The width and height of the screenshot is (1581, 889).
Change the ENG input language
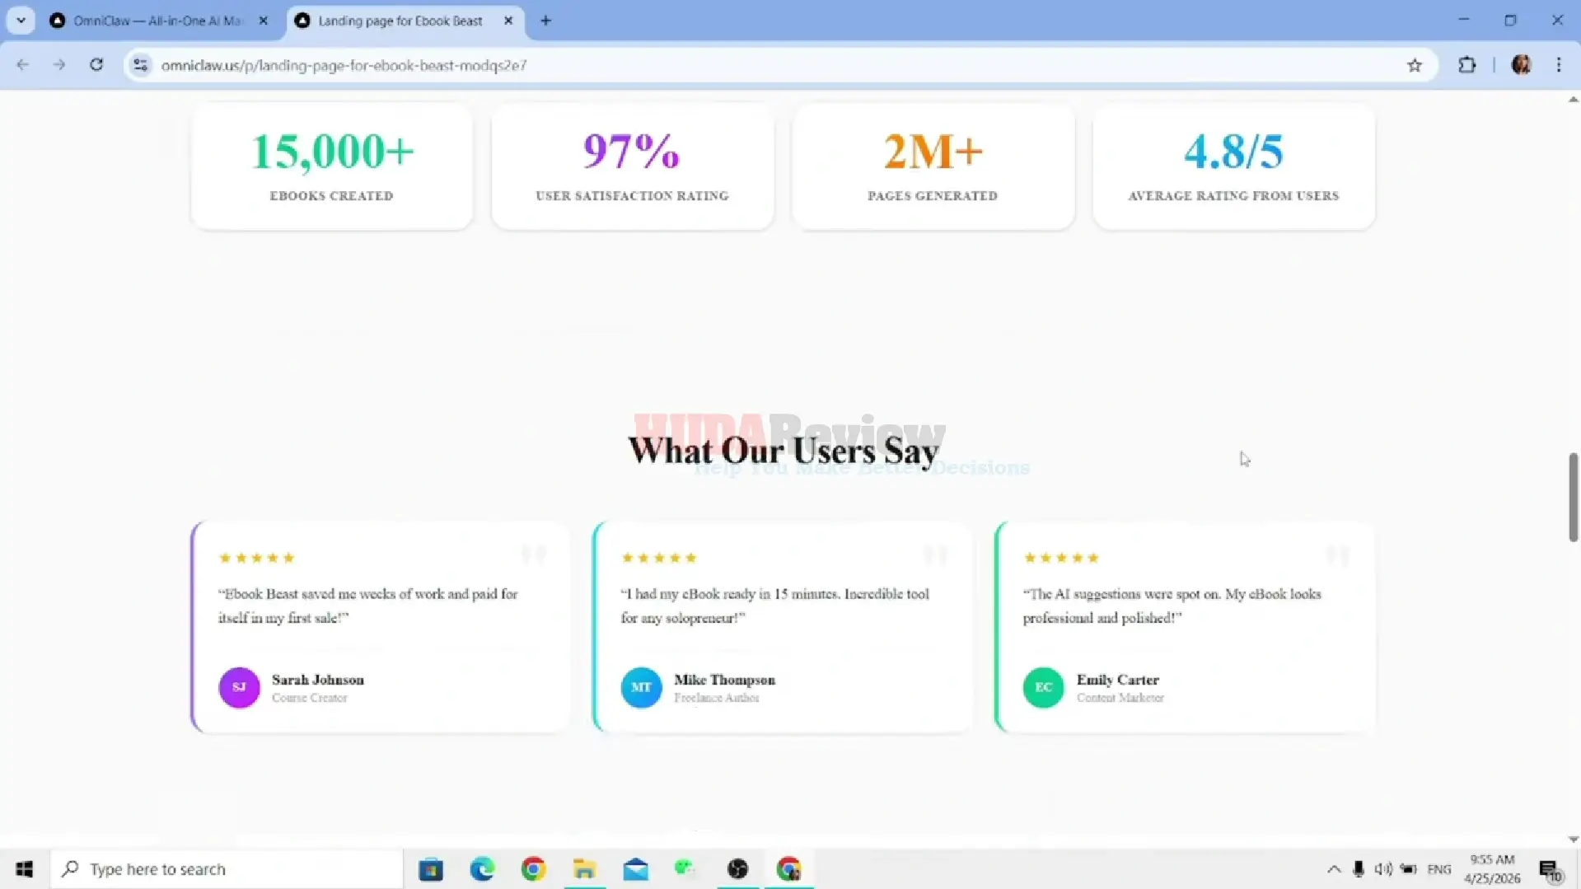pyautogui.click(x=1439, y=869)
